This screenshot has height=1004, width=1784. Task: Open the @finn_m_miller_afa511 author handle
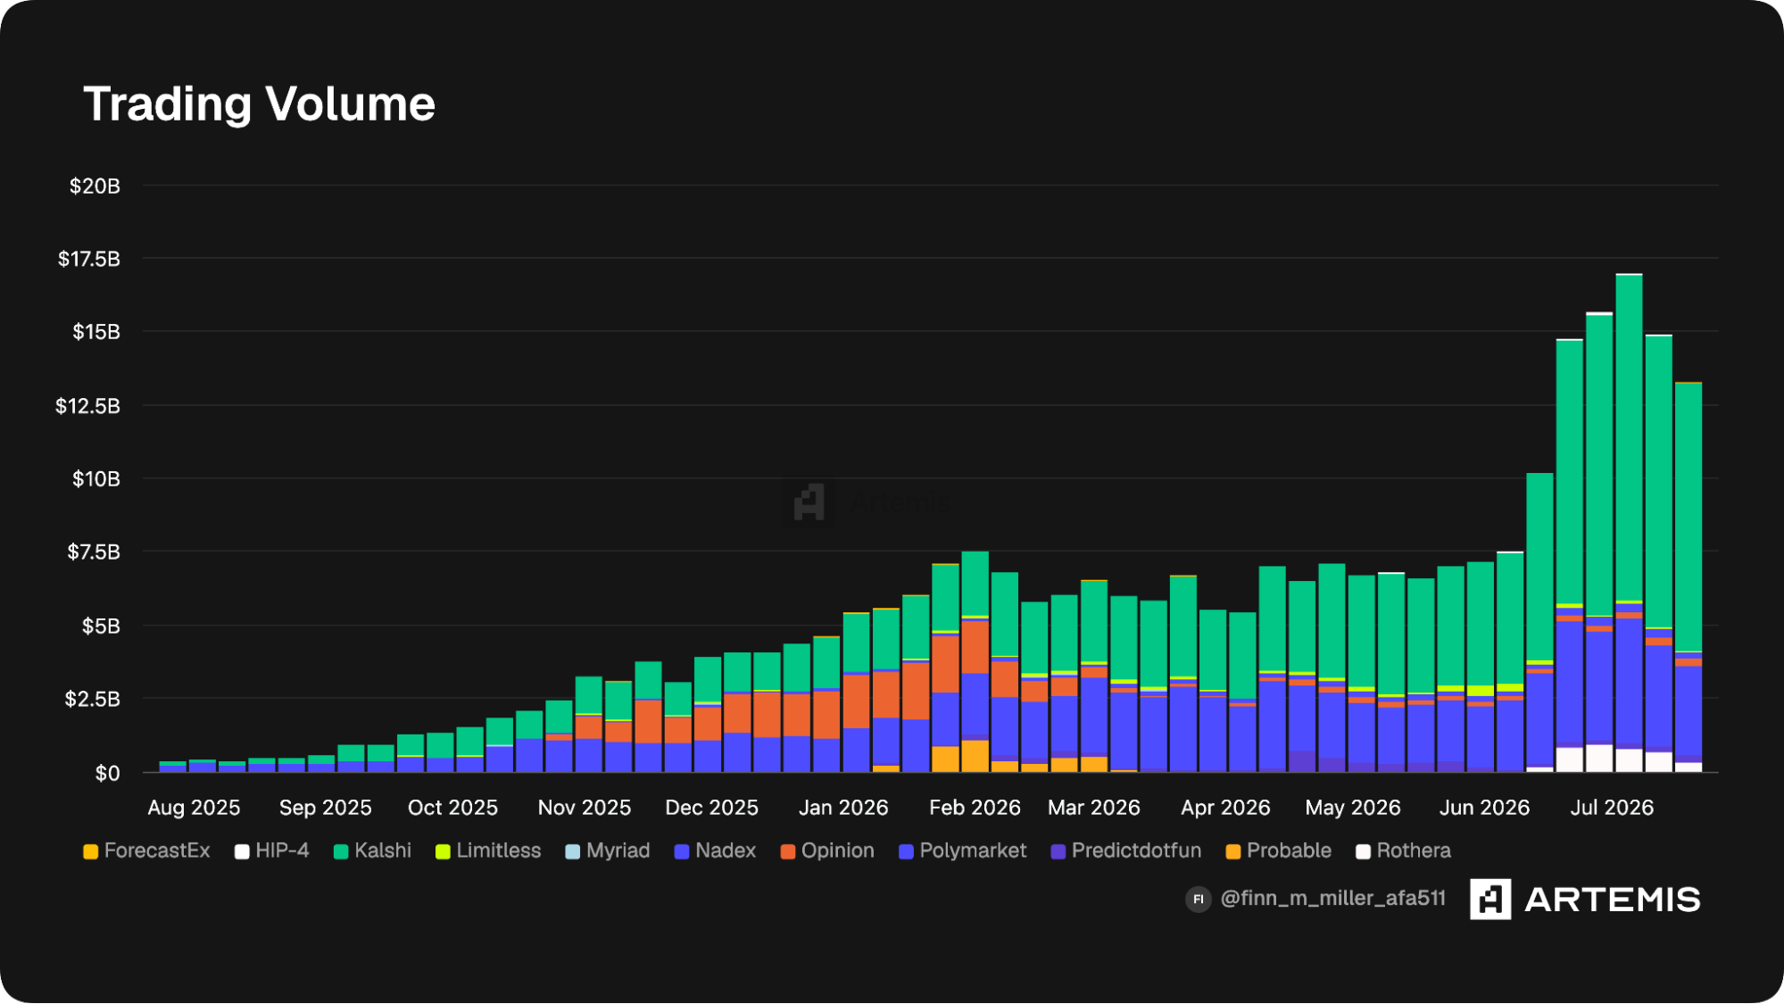coord(1332,898)
